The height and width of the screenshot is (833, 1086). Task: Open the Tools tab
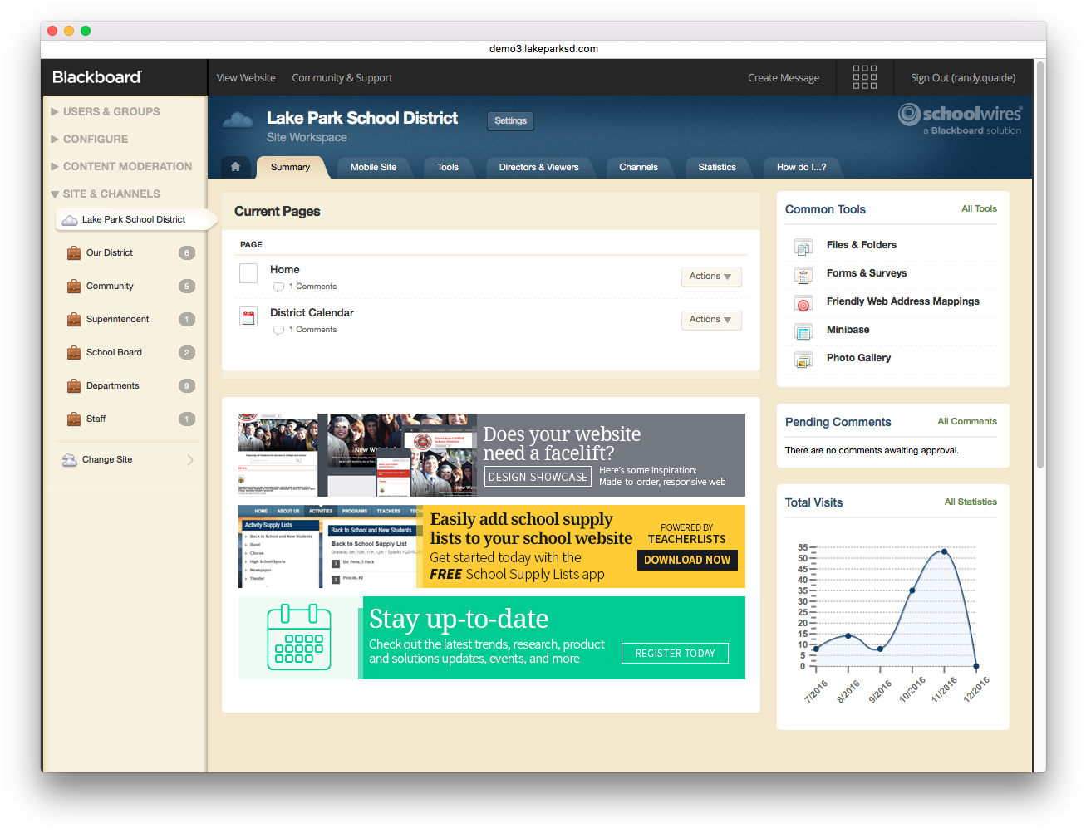point(448,167)
